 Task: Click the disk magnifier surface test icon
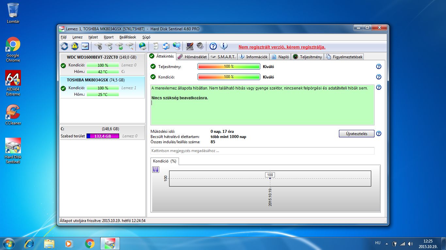(x=130, y=46)
